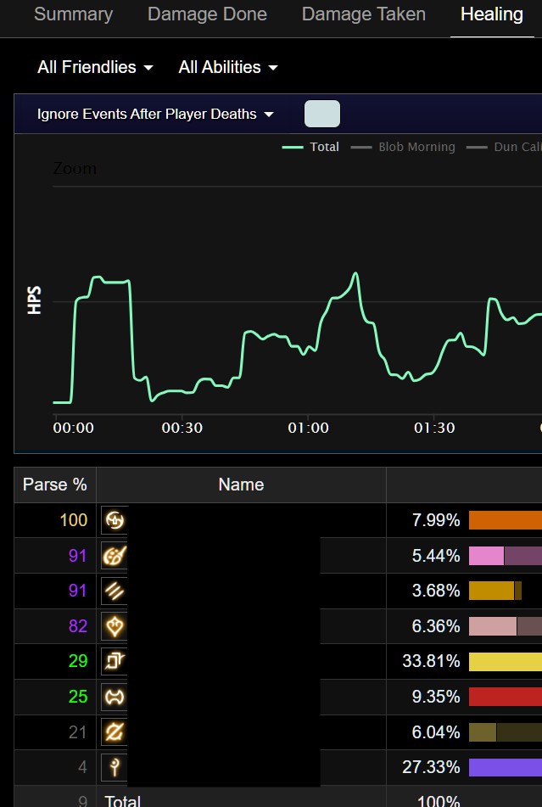Click the 27.33% value
Screen dimensions: 542x807
tap(431, 767)
